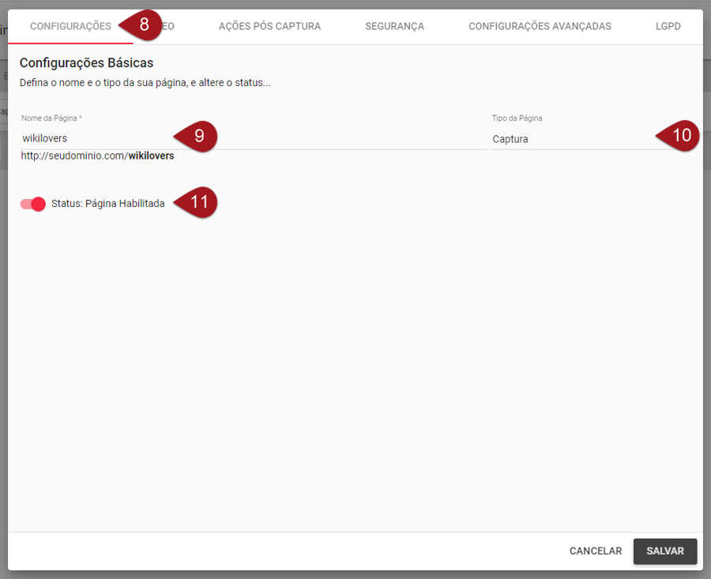This screenshot has height=579, width=711.
Task: Open the partially hidden SEO tab
Action: pyautogui.click(x=167, y=26)
